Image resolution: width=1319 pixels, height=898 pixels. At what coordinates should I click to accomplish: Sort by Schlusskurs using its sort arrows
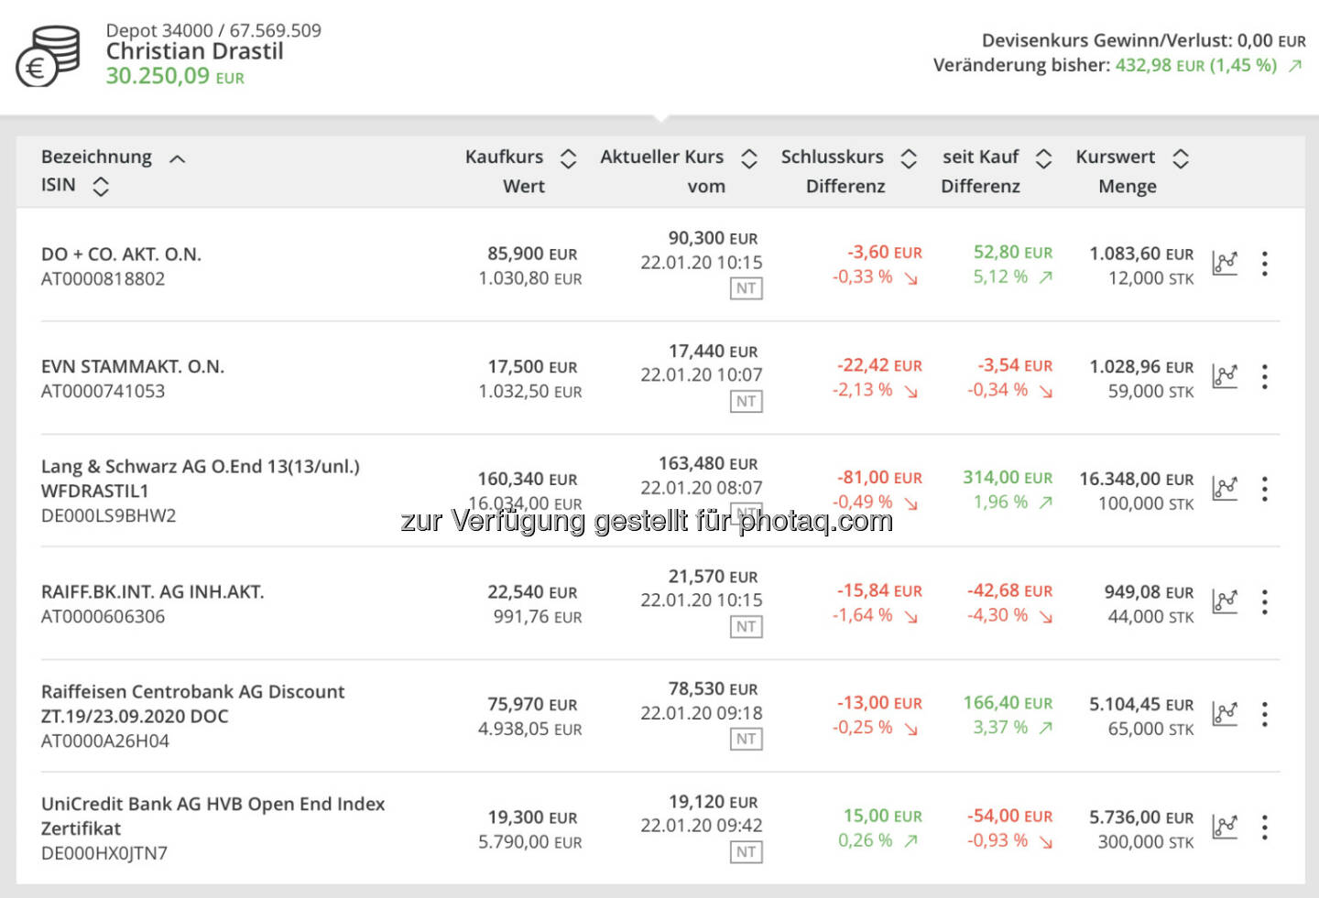coord(909,158)
